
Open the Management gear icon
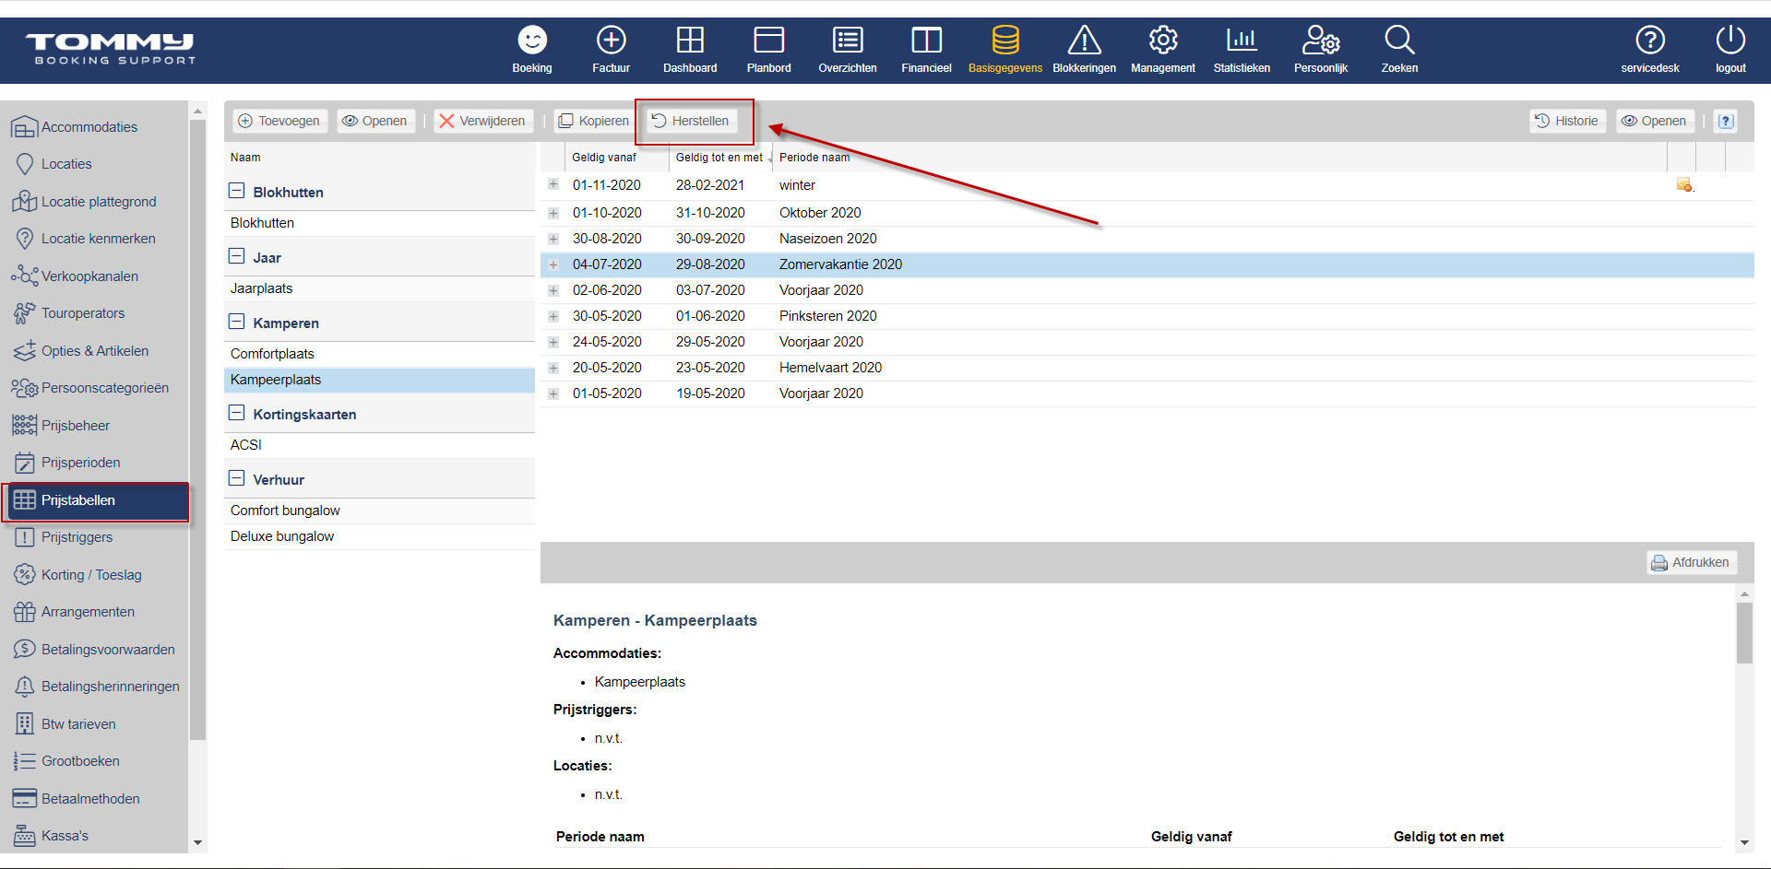pyautogui.click(x=1163, y=41)
